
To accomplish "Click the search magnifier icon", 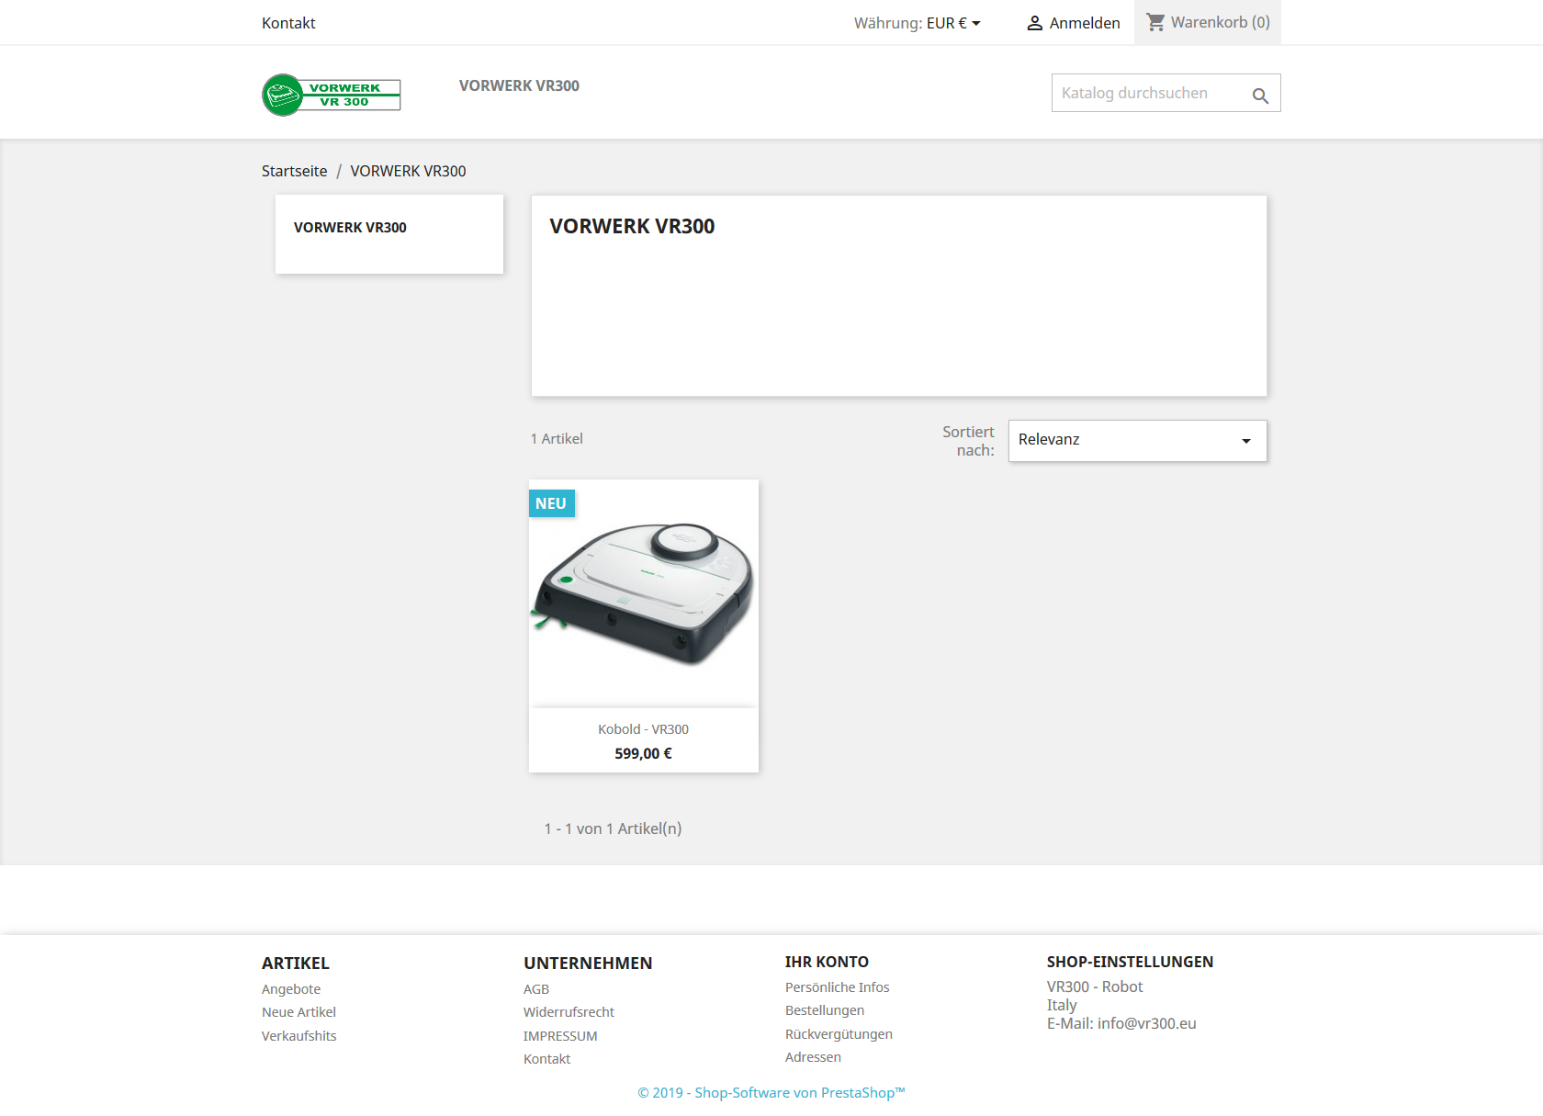I will click(x=1260, y=96).
